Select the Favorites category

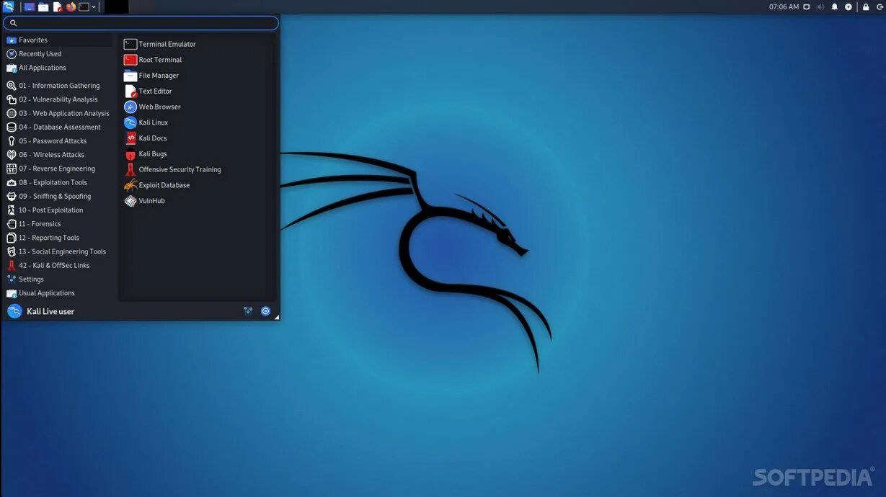[59, 40]
